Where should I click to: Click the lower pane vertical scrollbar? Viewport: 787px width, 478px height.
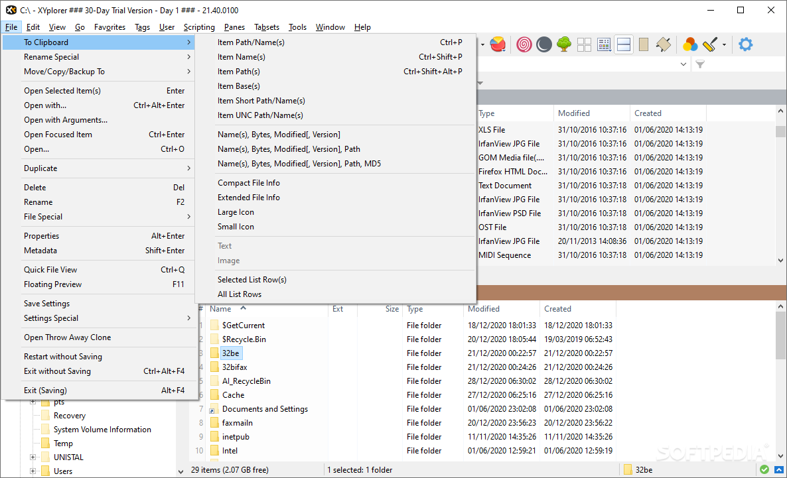point(780,335)
